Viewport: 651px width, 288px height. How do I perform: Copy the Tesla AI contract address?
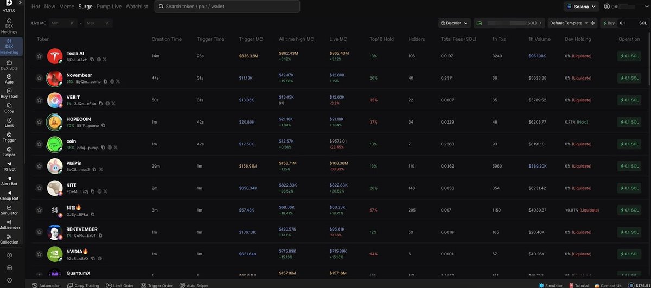92,59
